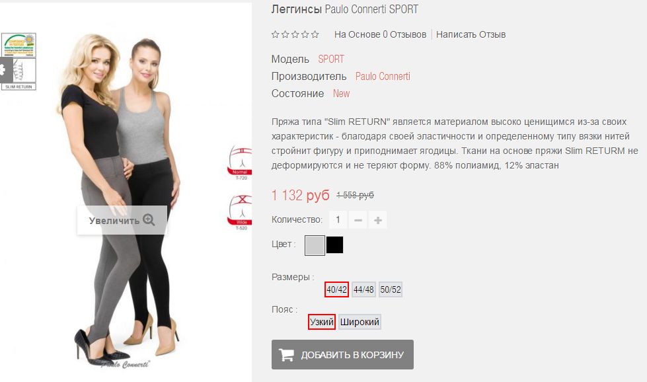Click the shopping cart icon
The width and height of the screenshot is (647, 382).
(x=286, y=355)
